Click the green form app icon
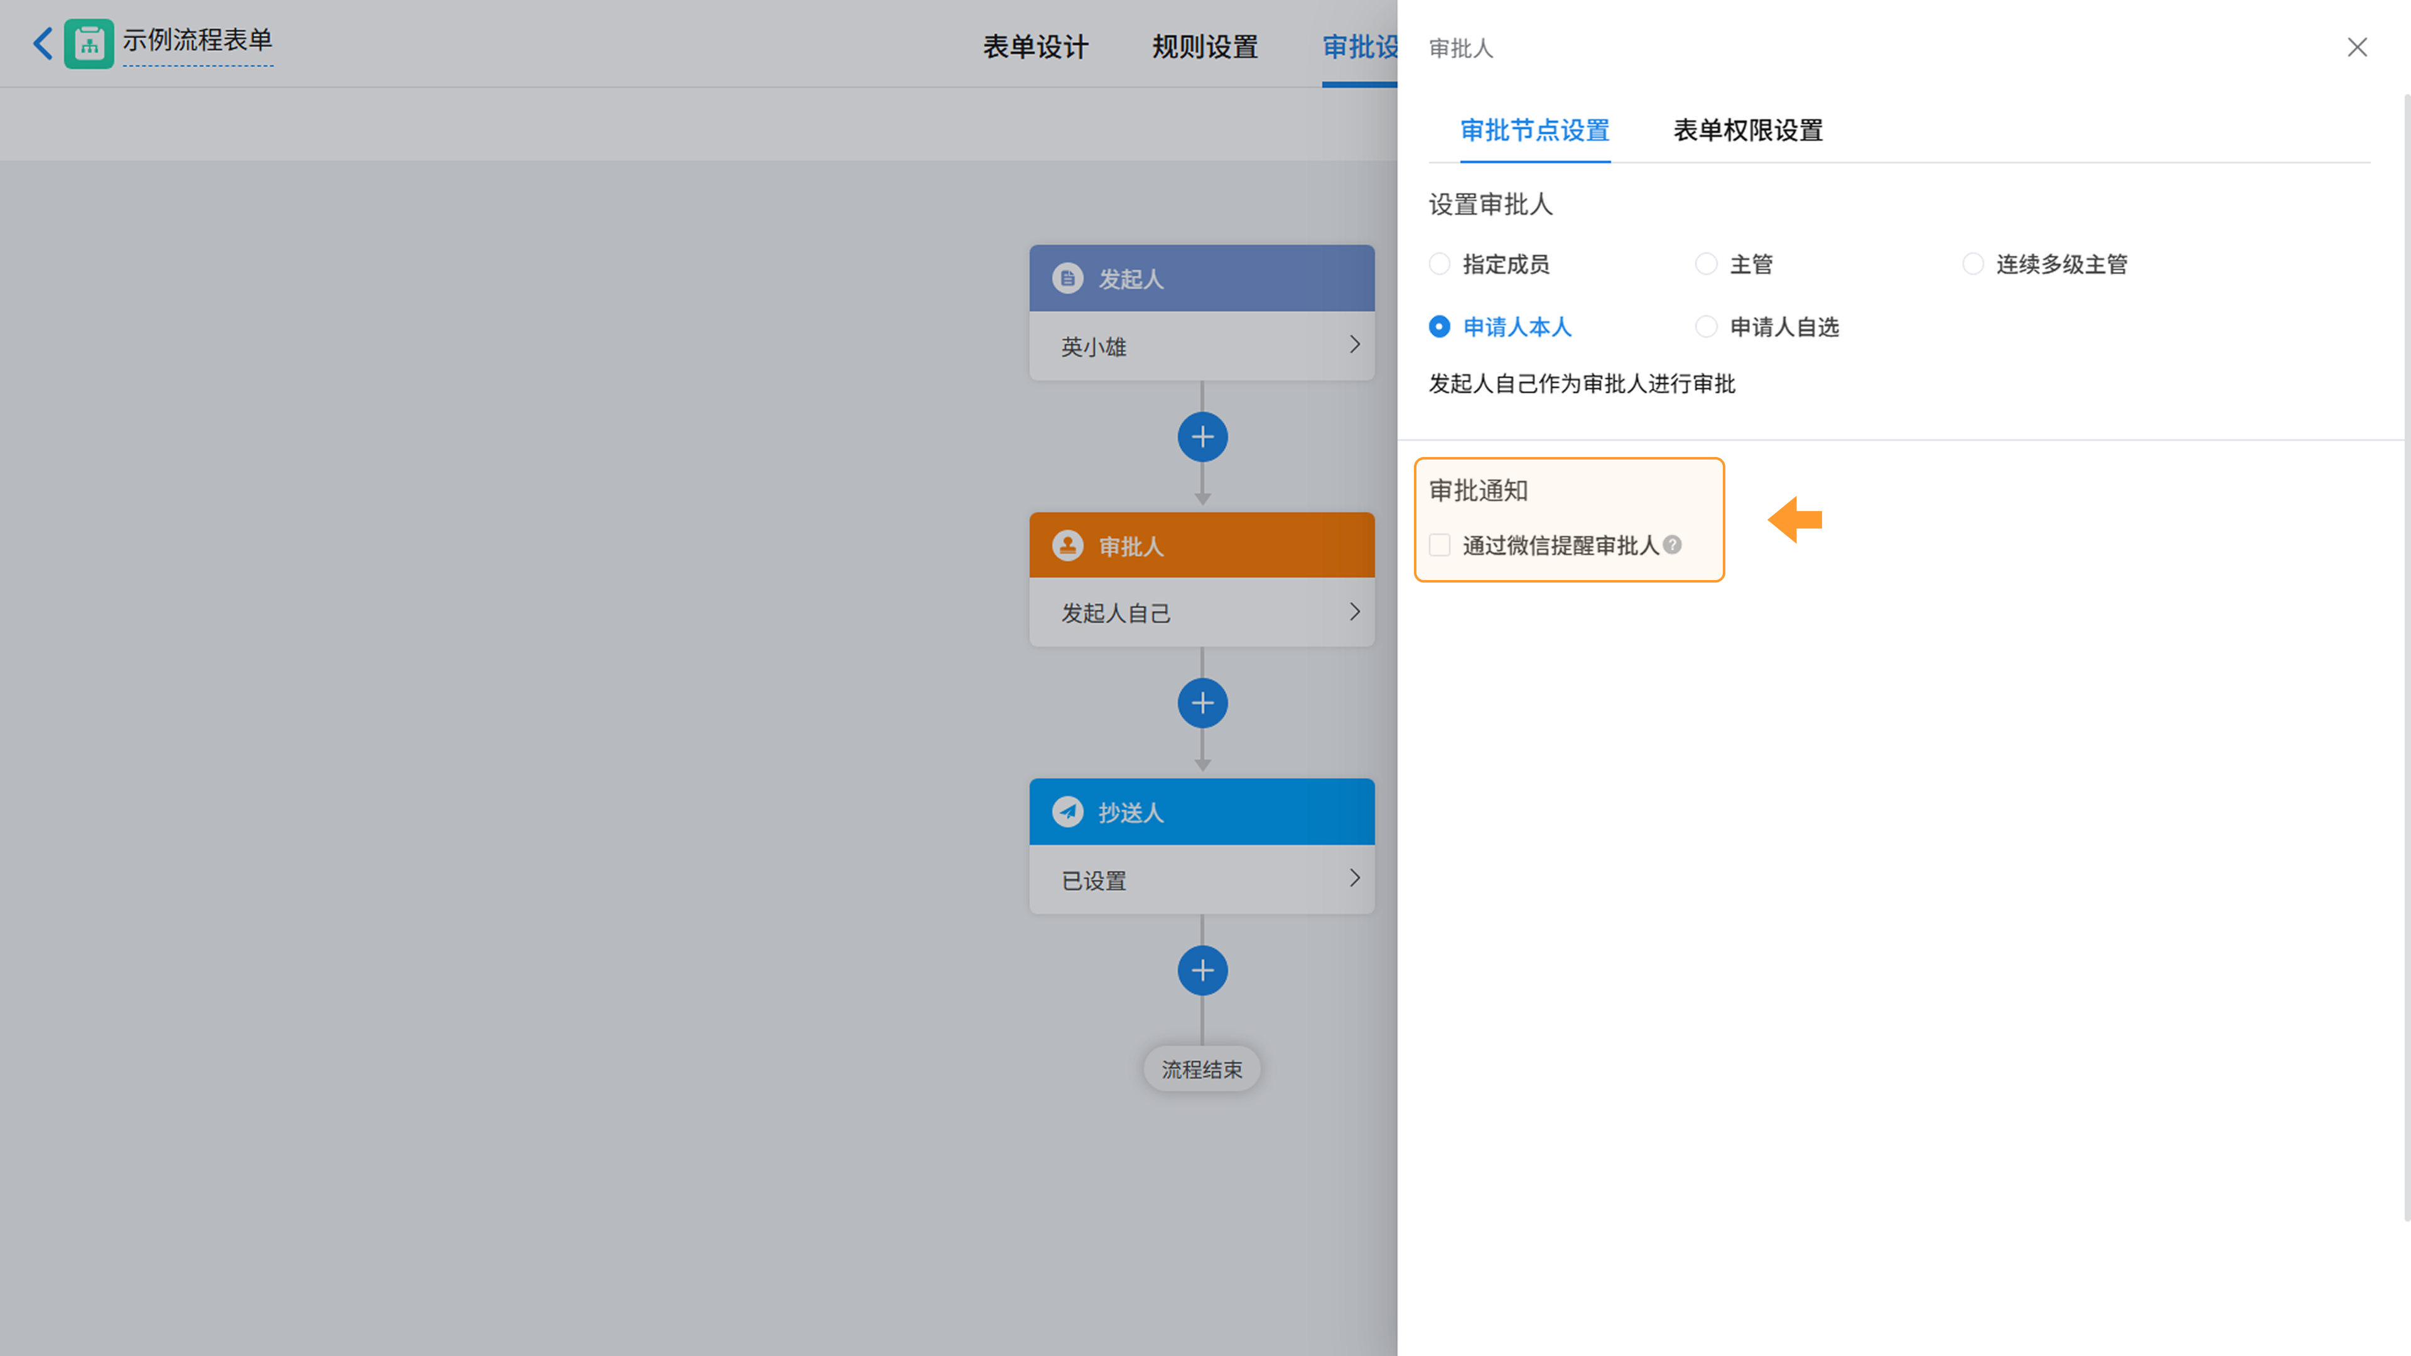The width and height of the screenshot is (2411, 1356). 89,43
